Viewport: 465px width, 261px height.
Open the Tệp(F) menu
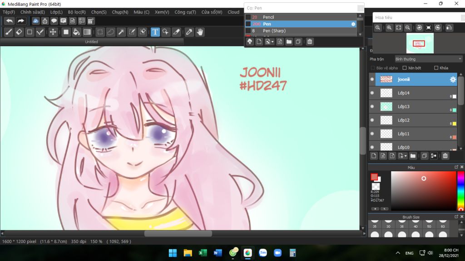9,12
